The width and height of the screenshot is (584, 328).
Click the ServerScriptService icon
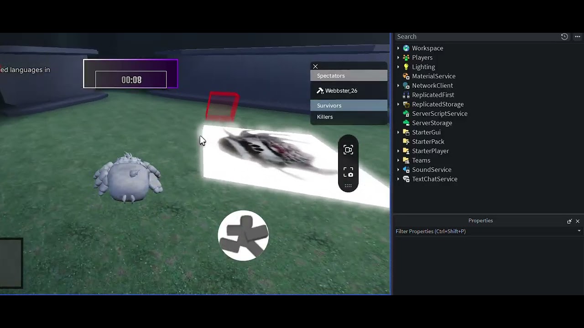(406, 113)
